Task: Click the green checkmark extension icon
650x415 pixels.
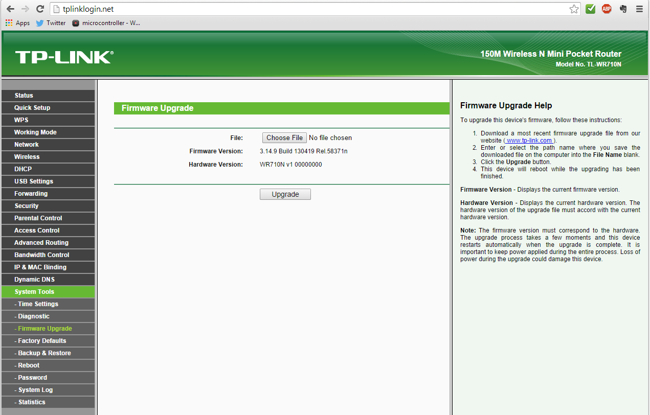Action: click(x=591, y=9)
